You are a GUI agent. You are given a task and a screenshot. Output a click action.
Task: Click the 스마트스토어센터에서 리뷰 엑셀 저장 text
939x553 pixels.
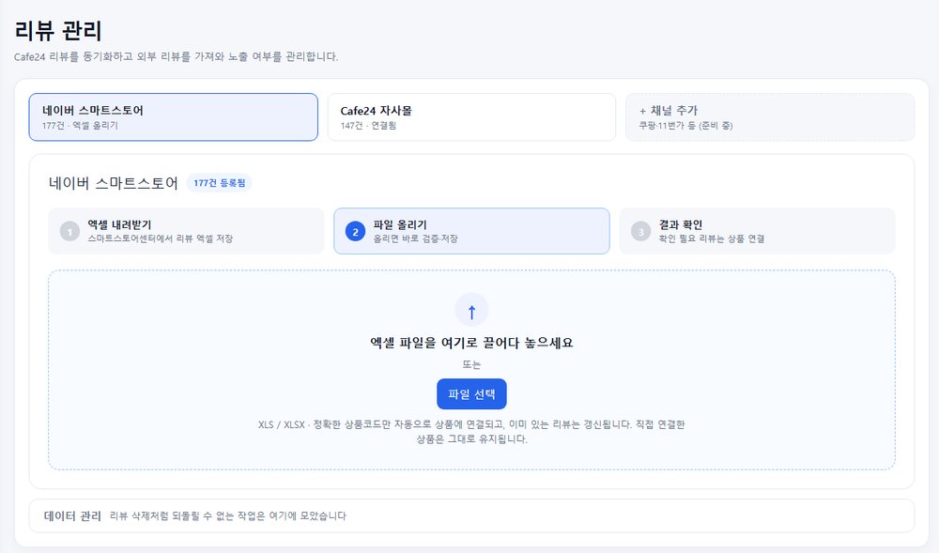point(160,238)
